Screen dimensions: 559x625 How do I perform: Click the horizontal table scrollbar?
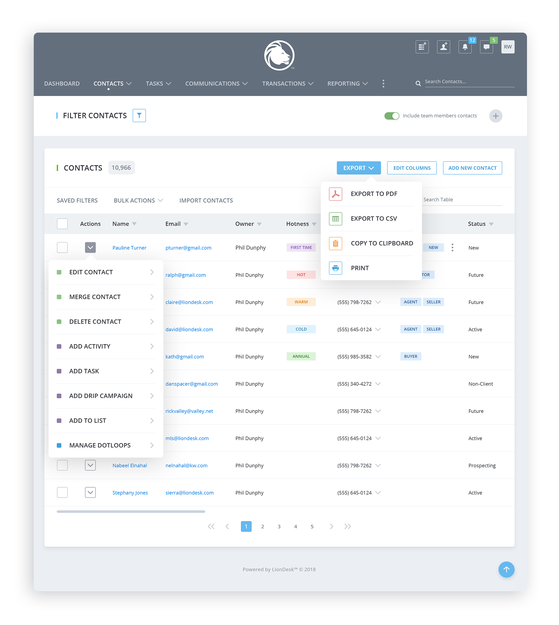(131, 511)
